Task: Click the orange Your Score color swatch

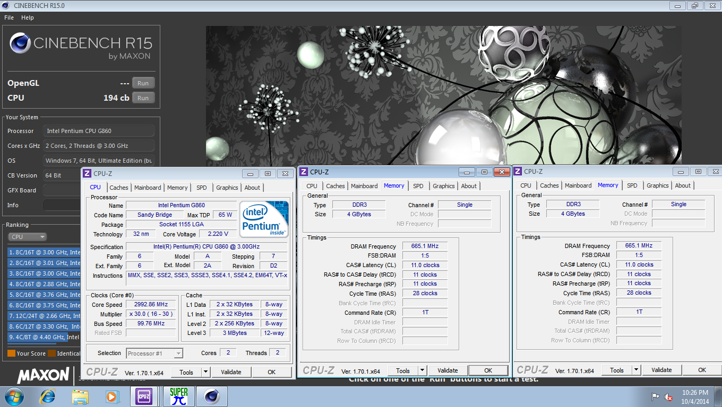Action: point(11,353)
